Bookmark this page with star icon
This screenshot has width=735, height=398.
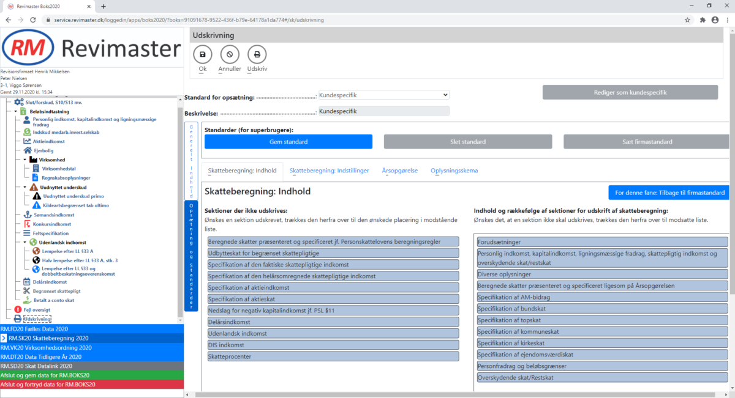click(688, 20)
